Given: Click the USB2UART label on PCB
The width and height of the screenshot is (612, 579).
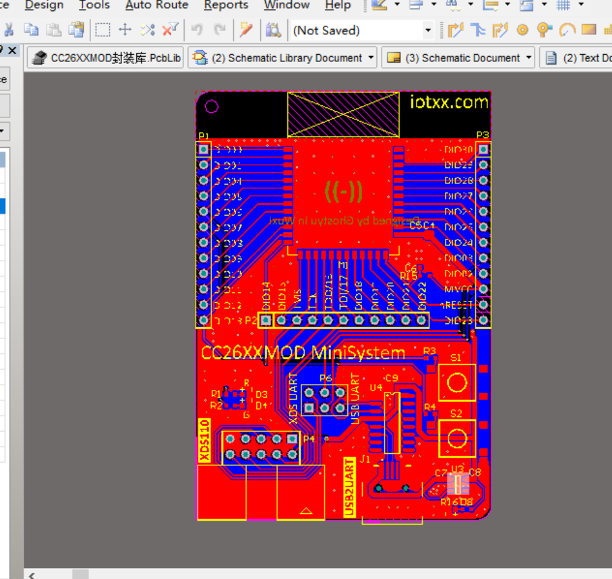Looking at the screenshot, I should [x=349, y=488].
